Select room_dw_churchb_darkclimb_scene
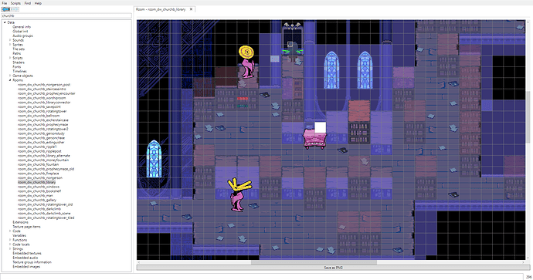Image resolution: width=533 pixels, height=280 pixels. point(44,213)
